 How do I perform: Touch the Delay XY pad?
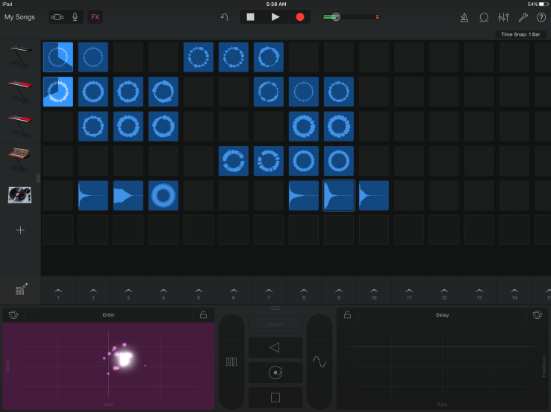(443, 365)
